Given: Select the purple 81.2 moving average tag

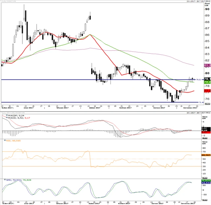Looking at the screenshot, I should pyautogui.click(x=207, y=66).
